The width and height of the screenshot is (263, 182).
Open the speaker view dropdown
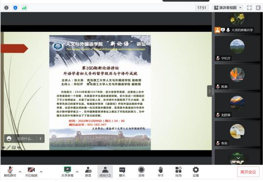click(228, 8)
